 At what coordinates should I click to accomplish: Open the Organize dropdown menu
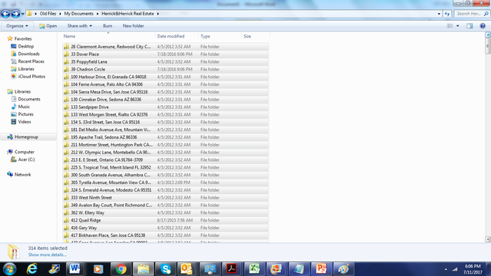coord(17,26)
